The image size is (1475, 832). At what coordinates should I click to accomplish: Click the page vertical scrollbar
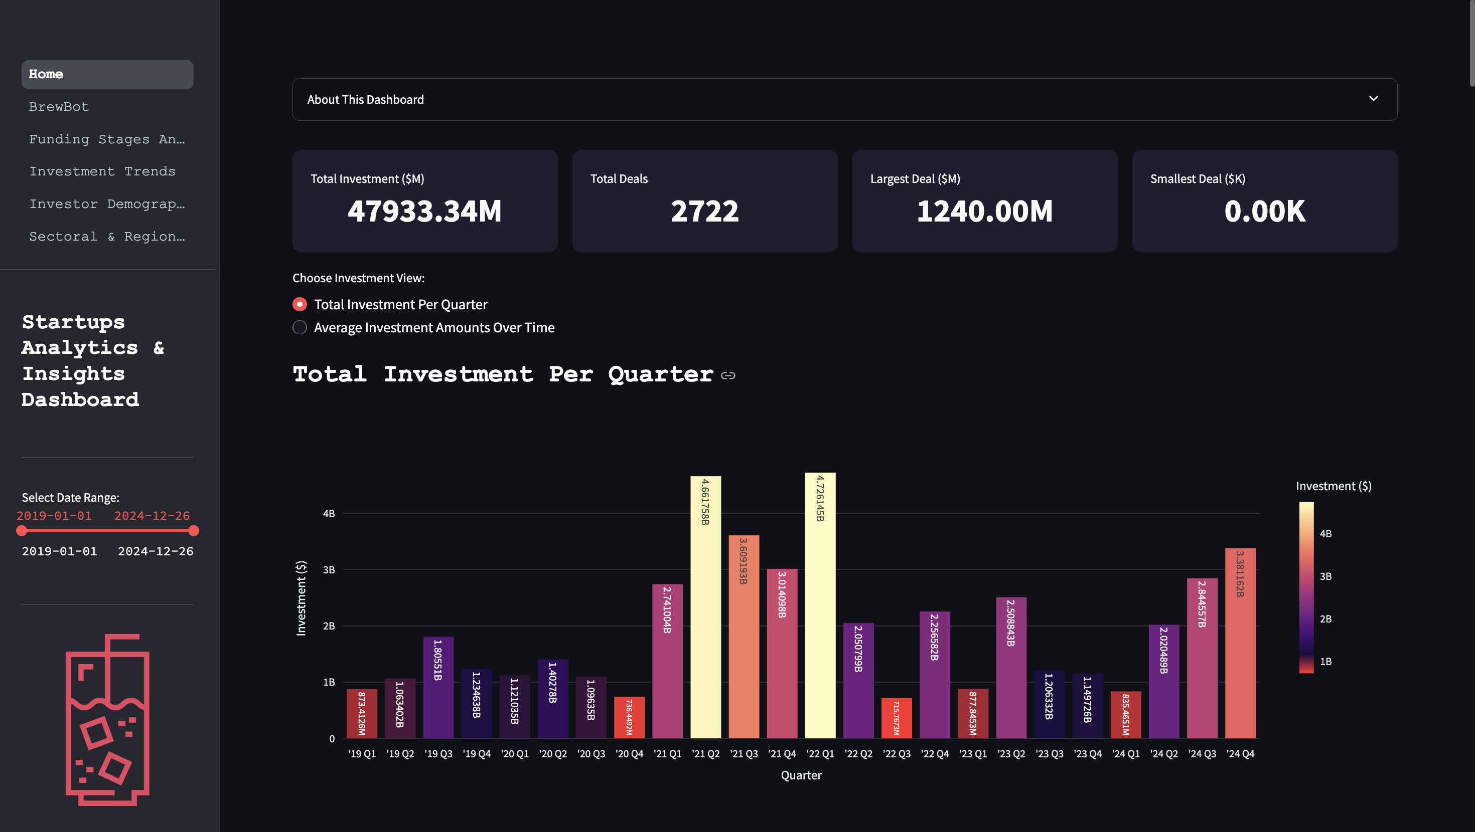coord(1471,44)
